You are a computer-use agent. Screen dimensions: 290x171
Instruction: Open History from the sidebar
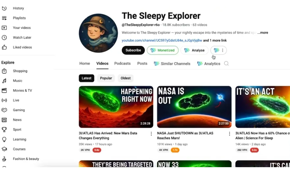click(x=18, y=8)
